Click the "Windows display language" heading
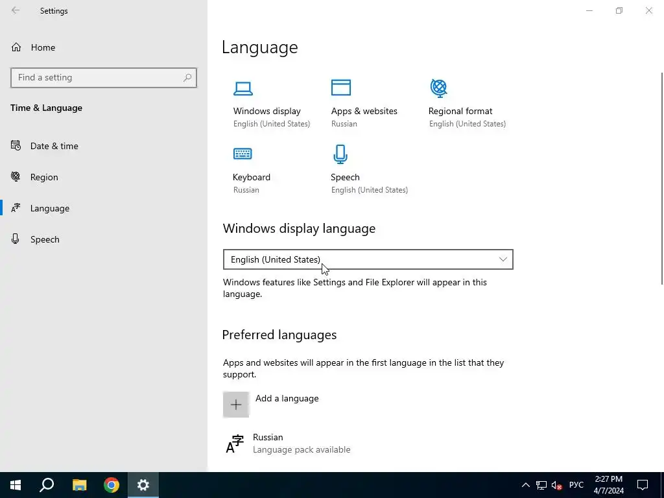 click(x=299, y=229)
